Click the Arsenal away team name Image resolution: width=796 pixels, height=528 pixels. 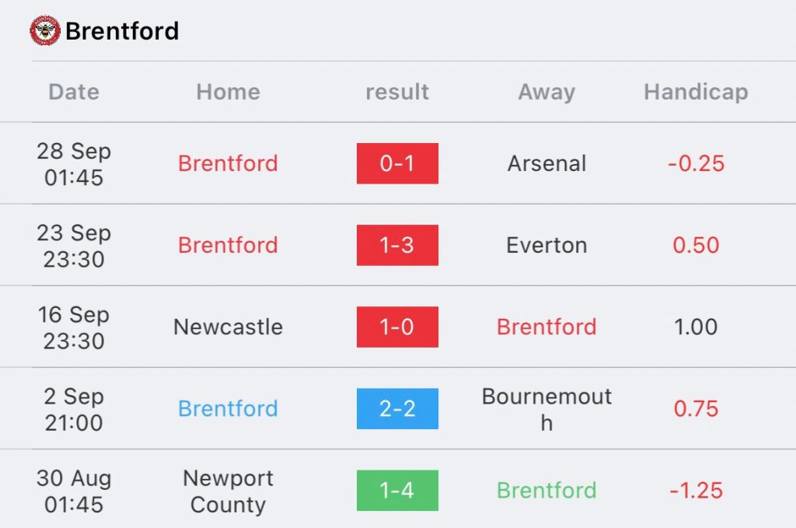click(546, 163)
